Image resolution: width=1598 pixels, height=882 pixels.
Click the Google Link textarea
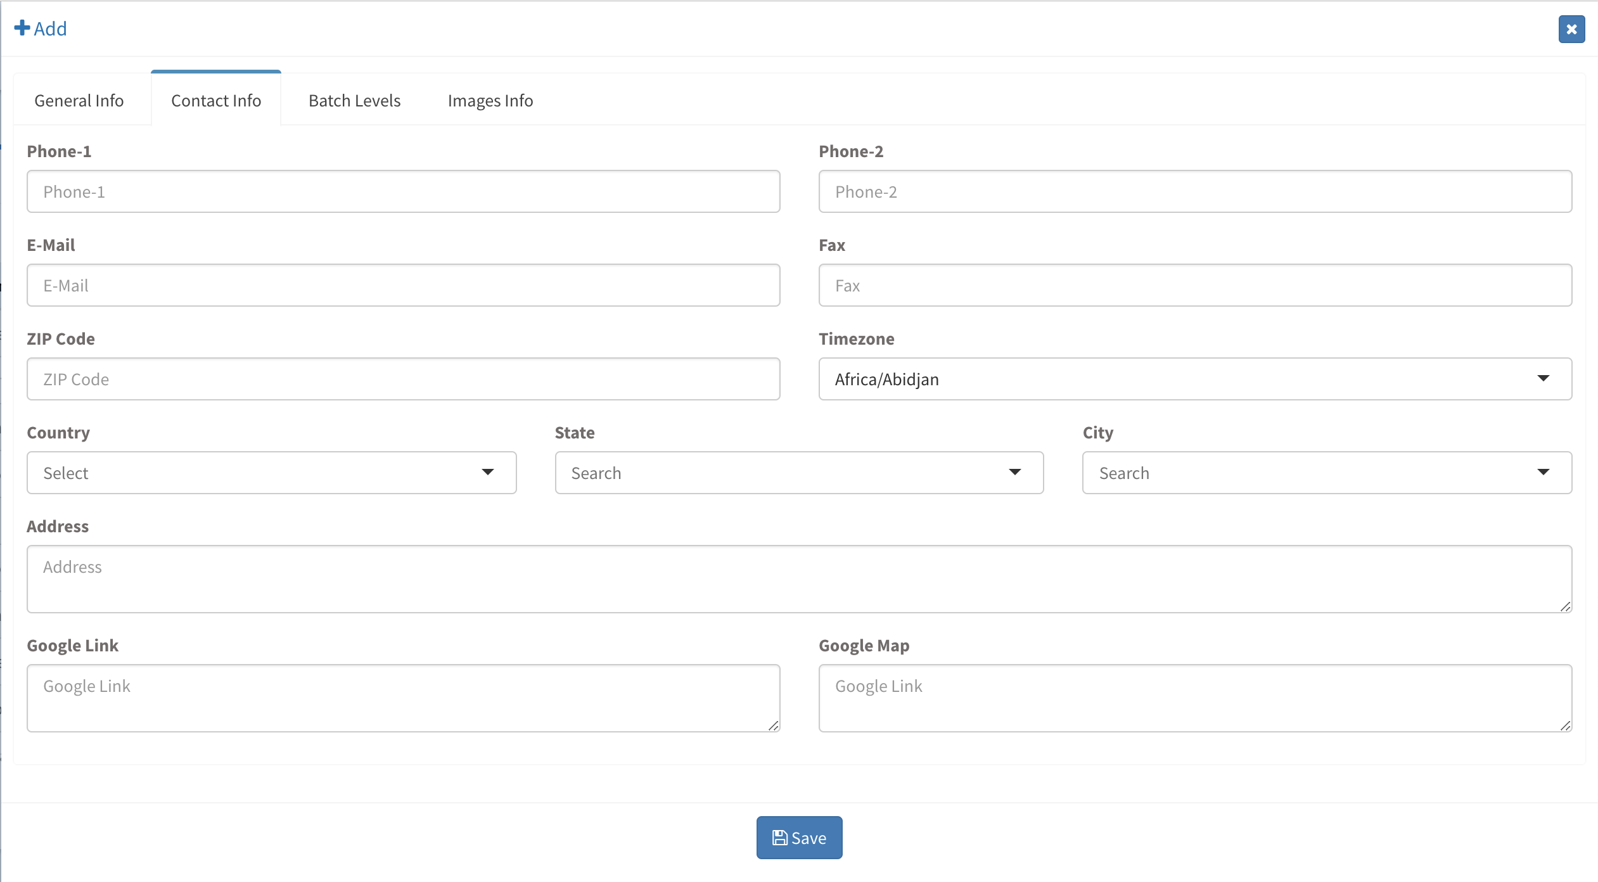403,698
